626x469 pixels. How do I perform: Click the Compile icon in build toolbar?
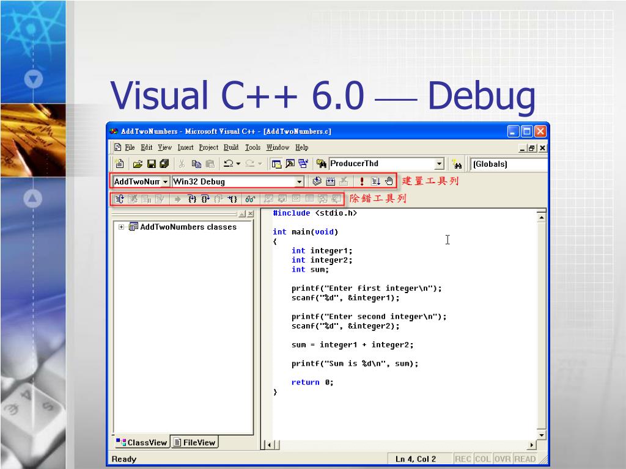[x=317, y=181]
